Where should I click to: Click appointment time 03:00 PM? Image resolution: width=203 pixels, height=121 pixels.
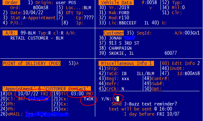tap(81, 94)
